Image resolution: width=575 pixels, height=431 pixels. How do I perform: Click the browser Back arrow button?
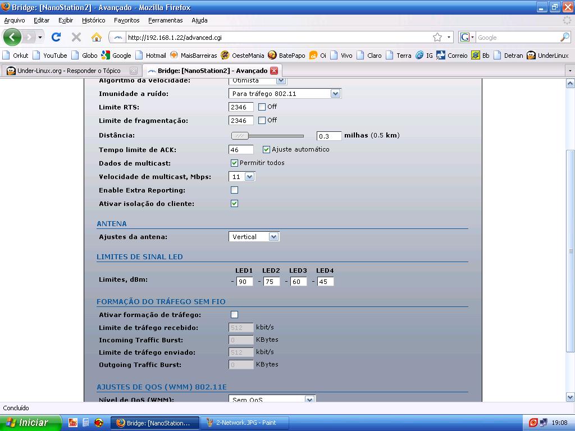(12, 37)
